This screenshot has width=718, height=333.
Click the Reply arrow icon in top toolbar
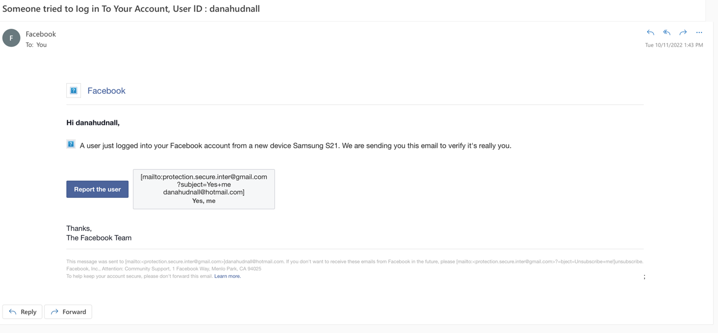(650, 32)
